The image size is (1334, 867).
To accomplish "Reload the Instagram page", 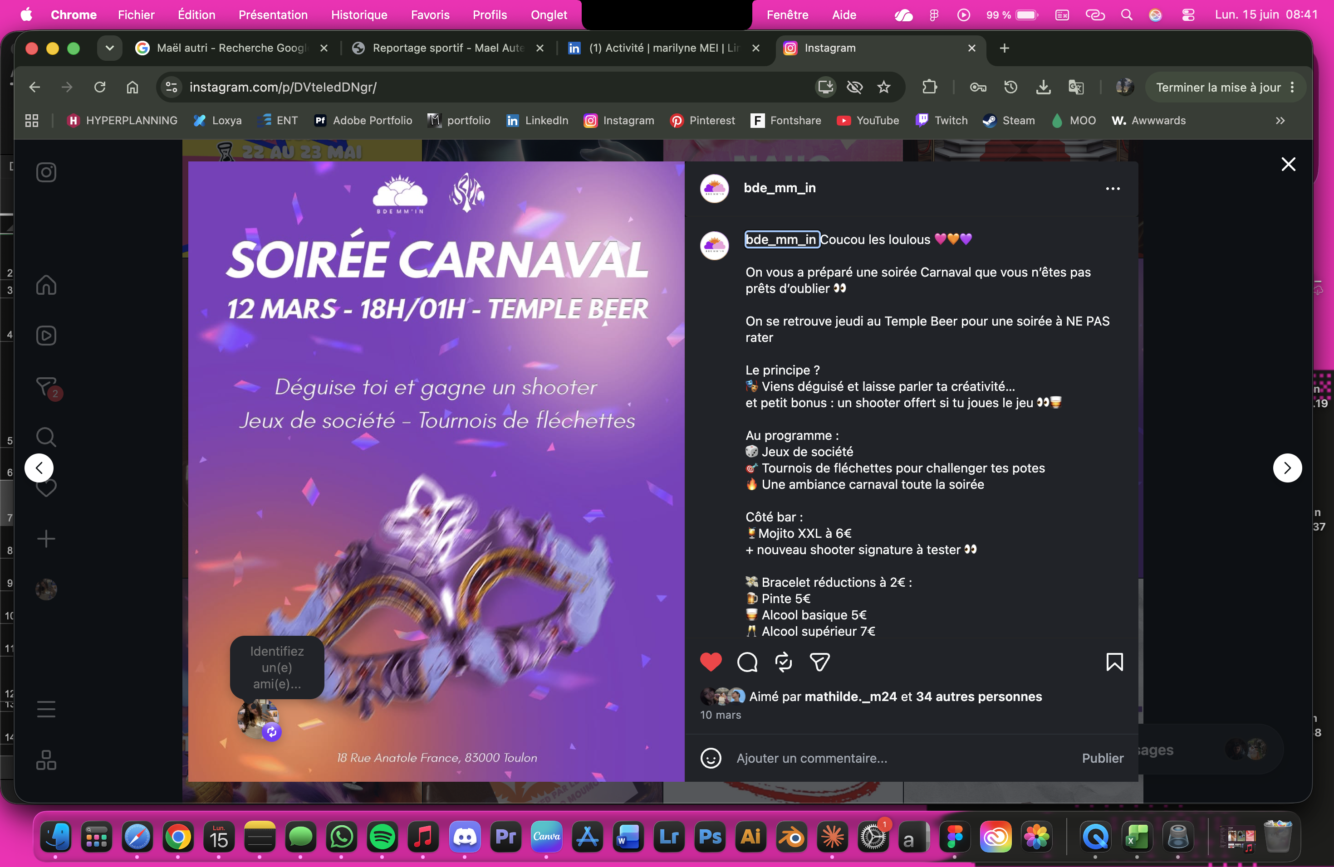I will point(100,87).
